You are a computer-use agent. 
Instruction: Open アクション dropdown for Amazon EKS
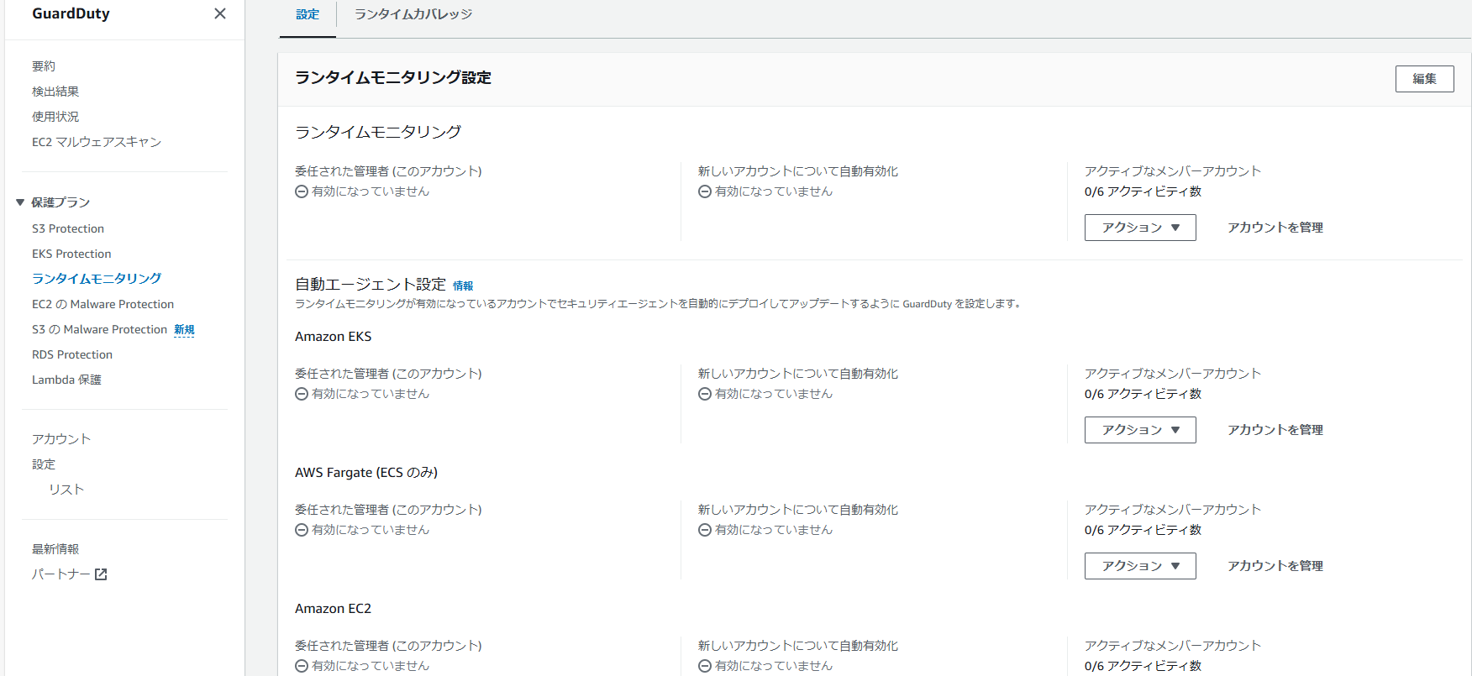[x=1140, y=430]
